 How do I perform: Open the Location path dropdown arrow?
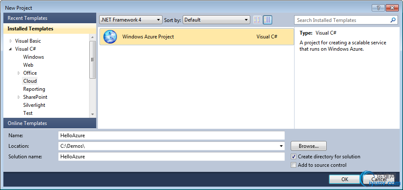click(281, 146)
